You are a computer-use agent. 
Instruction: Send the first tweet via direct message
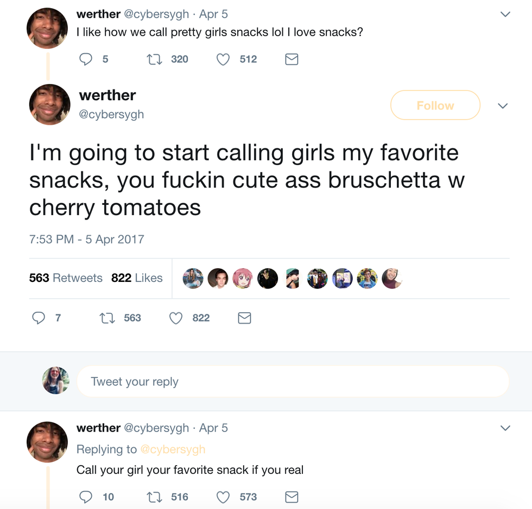point(292,59)
